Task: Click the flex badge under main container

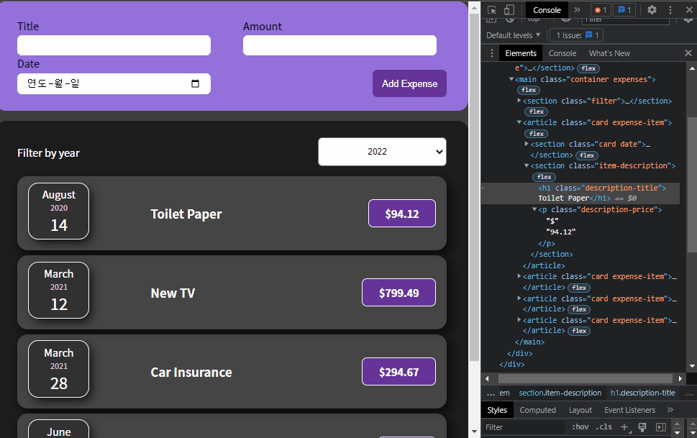Action: [x=529, y=91]
